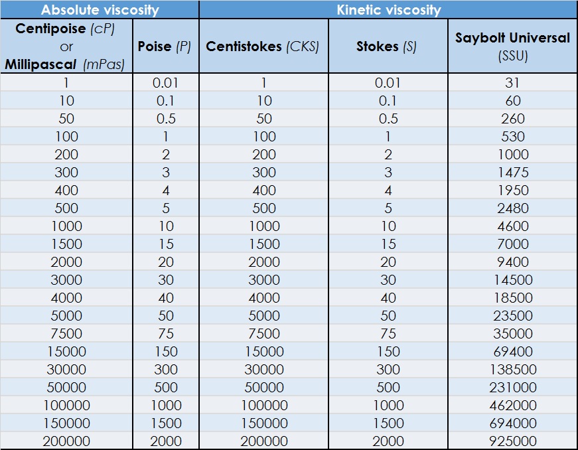Click the Saybolt value 1950
578x450 pixels.
pos(513,190)
